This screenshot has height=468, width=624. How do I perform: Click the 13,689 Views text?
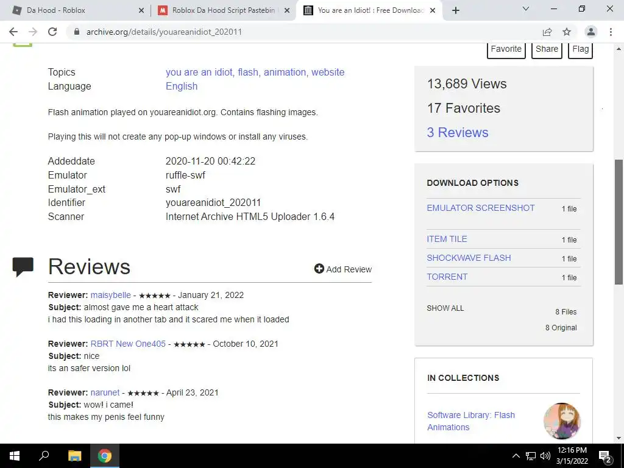(467, 83)
